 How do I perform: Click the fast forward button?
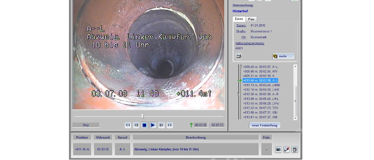click(x=170, y=125)
